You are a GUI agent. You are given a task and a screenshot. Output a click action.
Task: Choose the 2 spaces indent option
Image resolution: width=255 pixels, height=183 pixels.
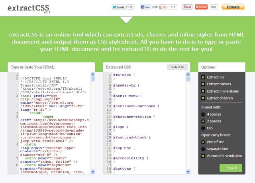point(203,121)
